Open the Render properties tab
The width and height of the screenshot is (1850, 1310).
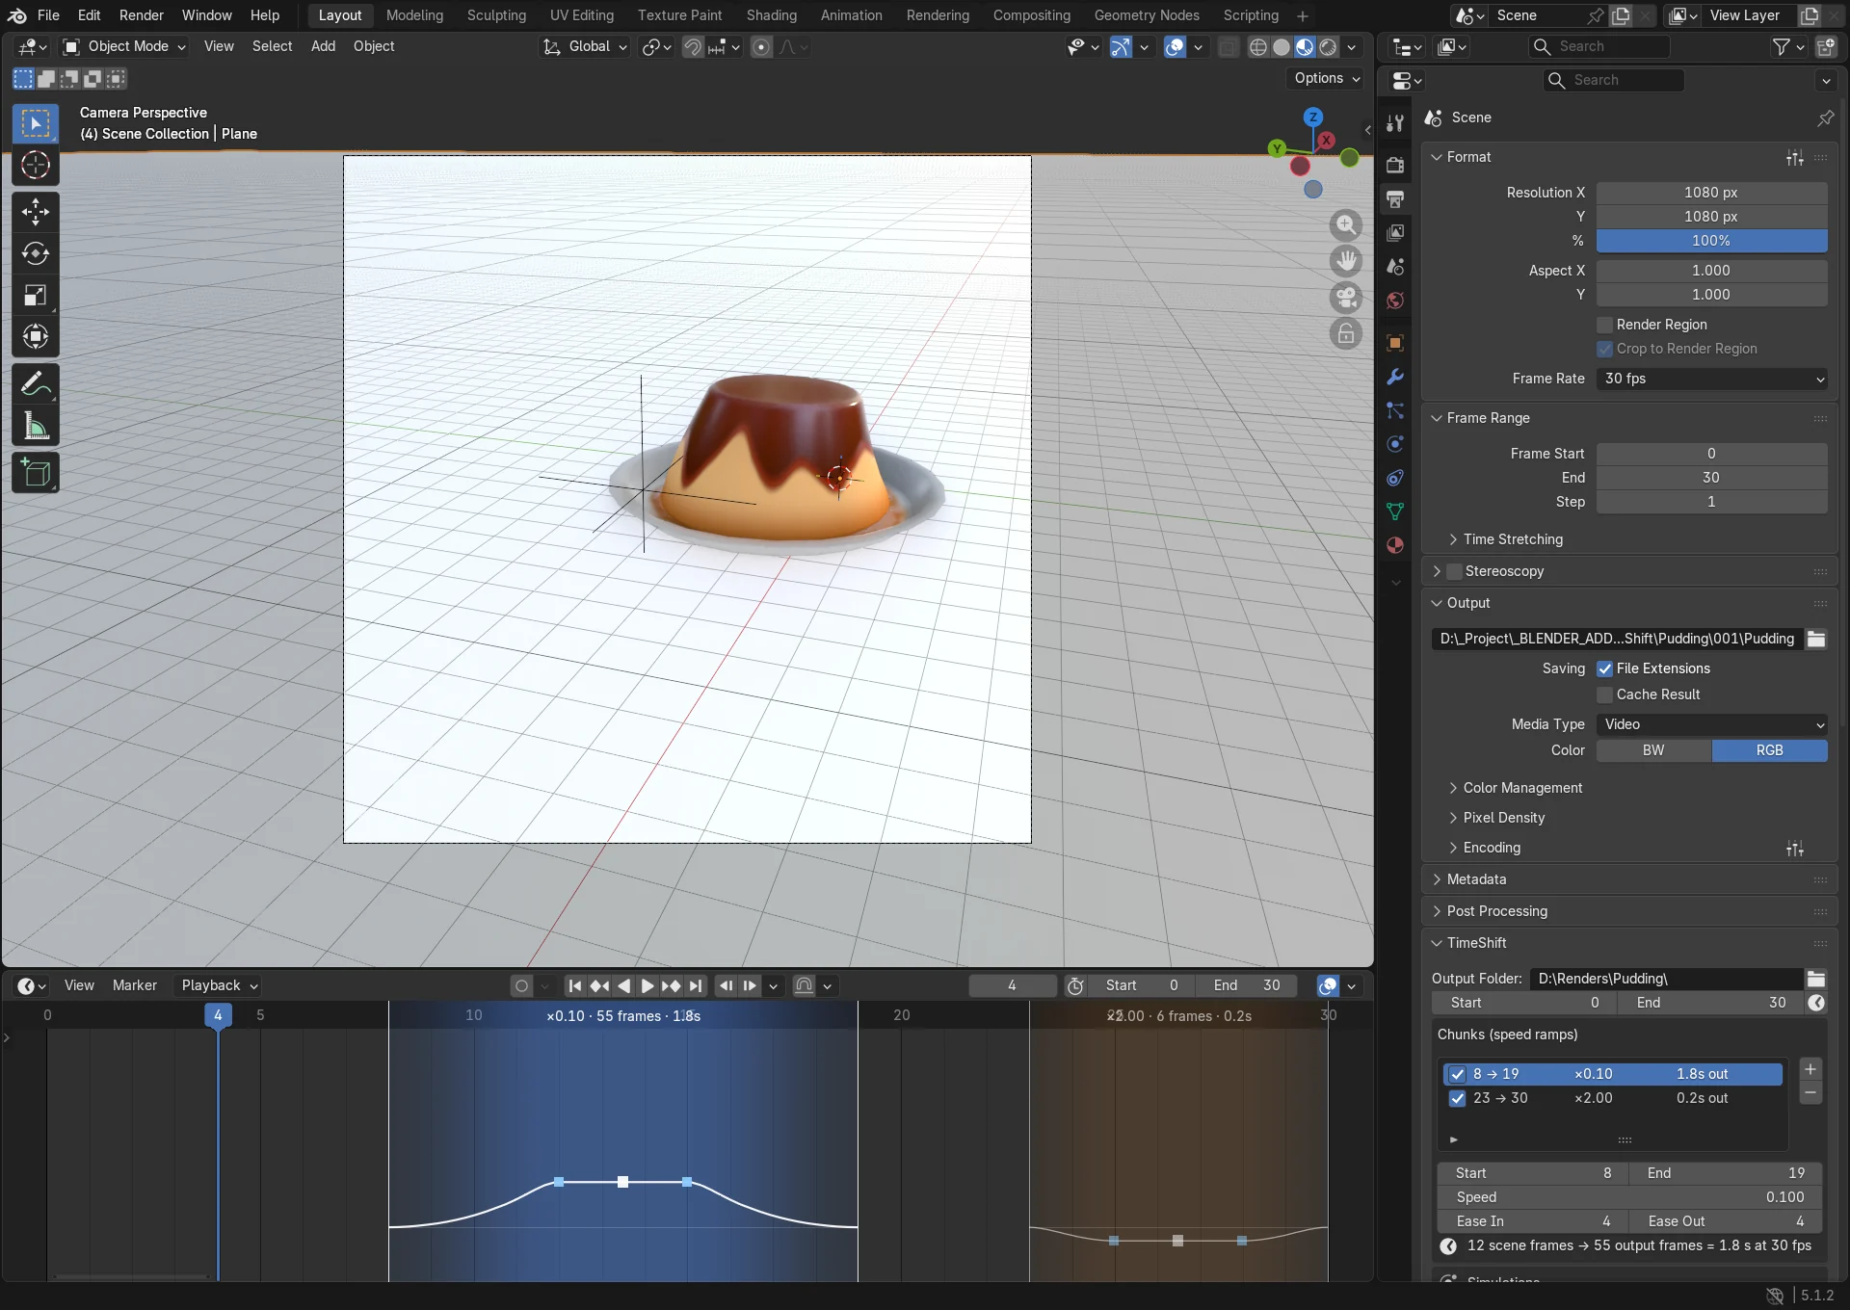(1395, 165)
